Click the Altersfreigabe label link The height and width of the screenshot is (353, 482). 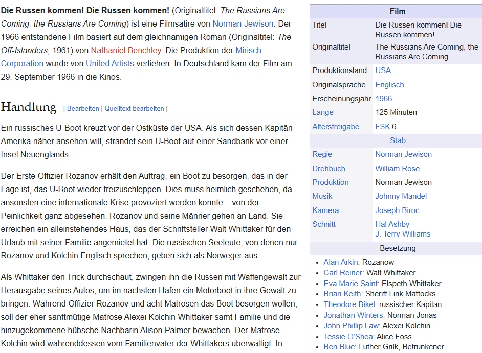point(336,127)
